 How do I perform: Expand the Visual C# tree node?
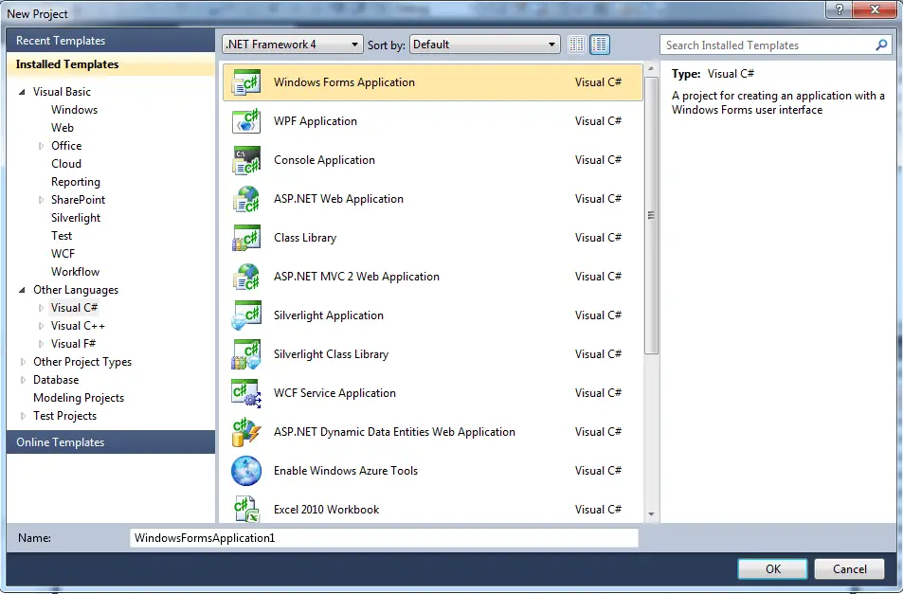point(41,308)
